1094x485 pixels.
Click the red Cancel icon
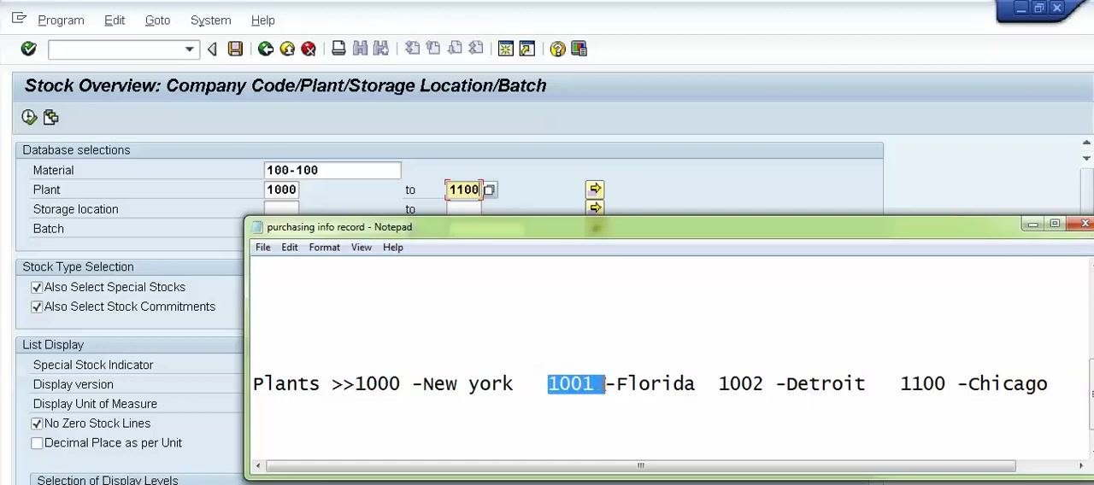pos(309,49)
